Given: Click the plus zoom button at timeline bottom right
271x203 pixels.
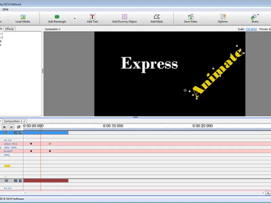Looking at the screenshot, I should pos(268,193).
